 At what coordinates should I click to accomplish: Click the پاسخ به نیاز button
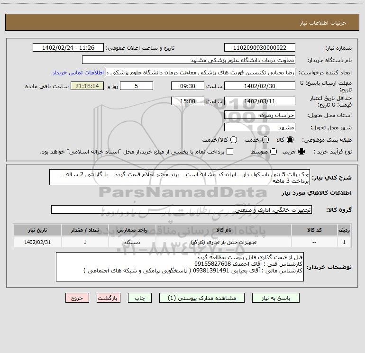click(275, 298)
